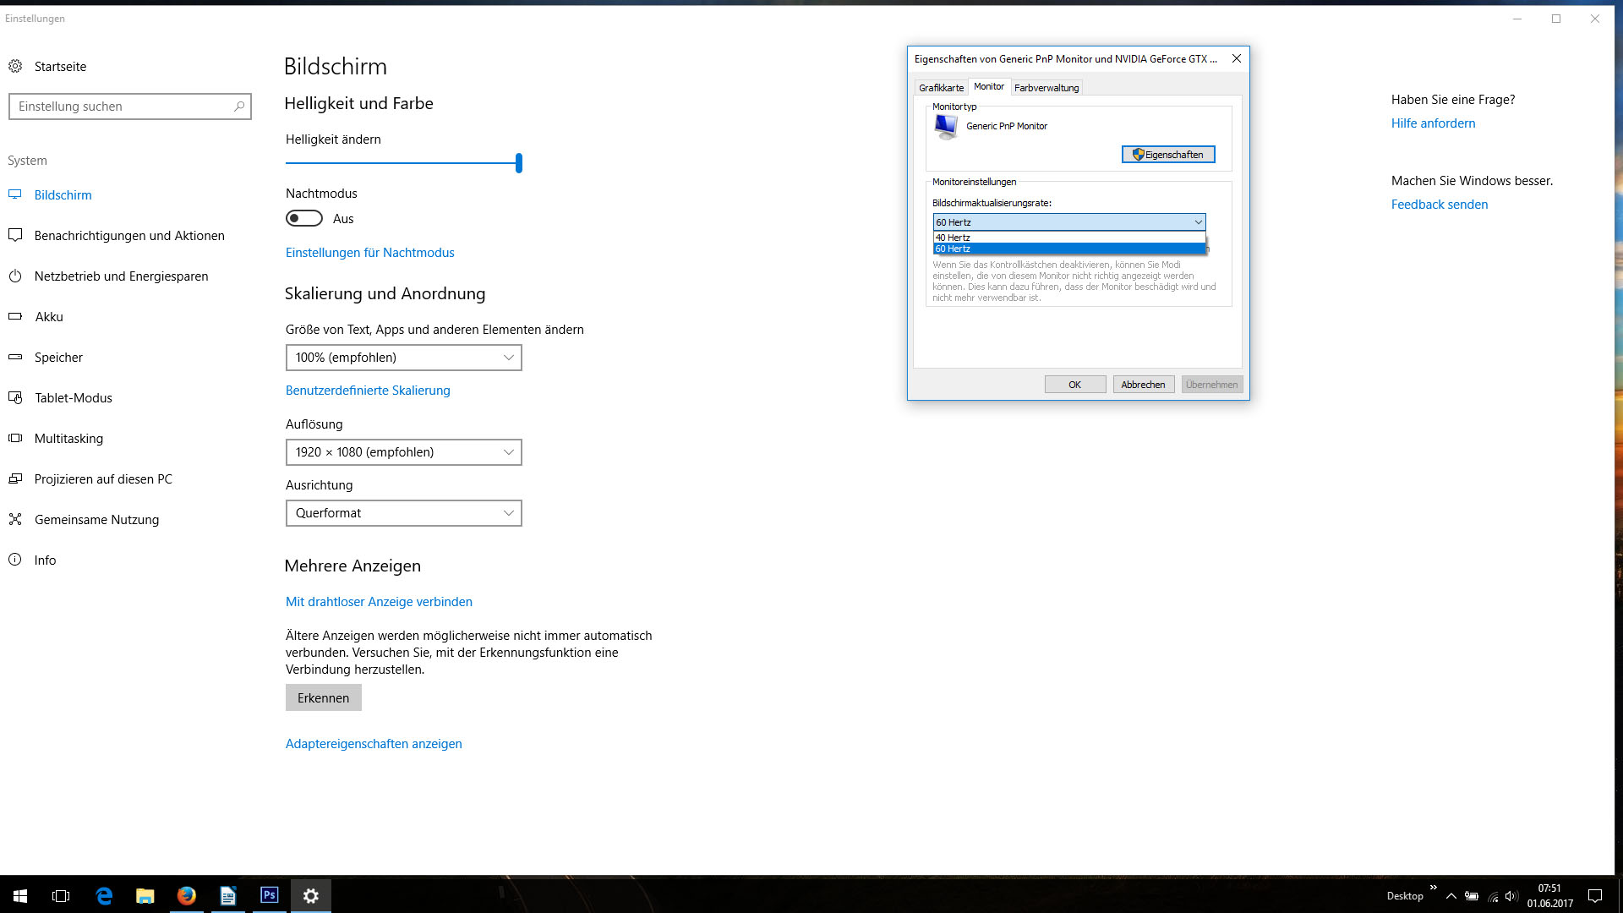The image size is (1623, 913).
Task: Open Netzbetrieb und Energiesparen settings
Action: pyautogui.click(x=121, y=276)
